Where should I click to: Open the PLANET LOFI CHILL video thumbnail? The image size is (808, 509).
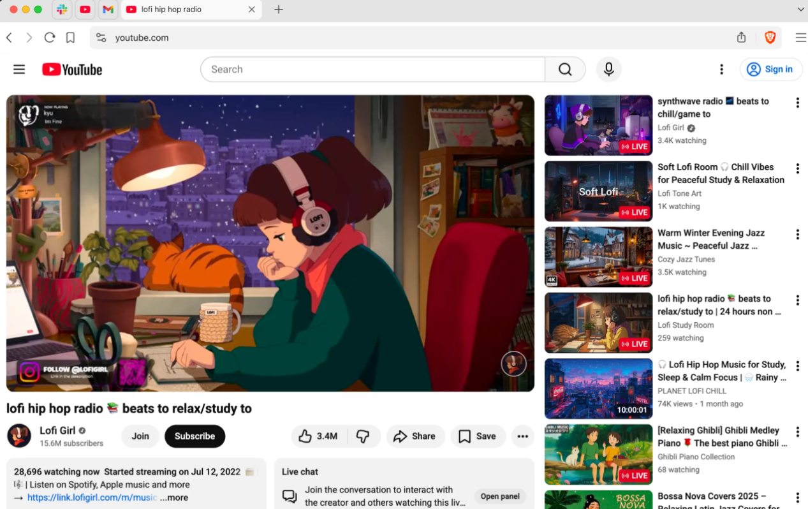tap(598, 388)
